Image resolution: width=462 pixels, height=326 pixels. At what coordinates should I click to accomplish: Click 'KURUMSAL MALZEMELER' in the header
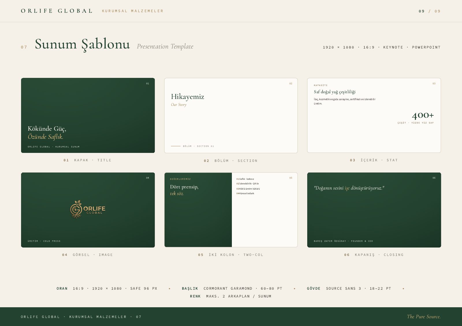click(133, 11)
